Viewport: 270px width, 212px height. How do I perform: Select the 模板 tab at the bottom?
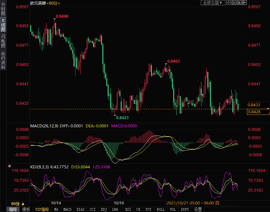click(x=26, y=209)
